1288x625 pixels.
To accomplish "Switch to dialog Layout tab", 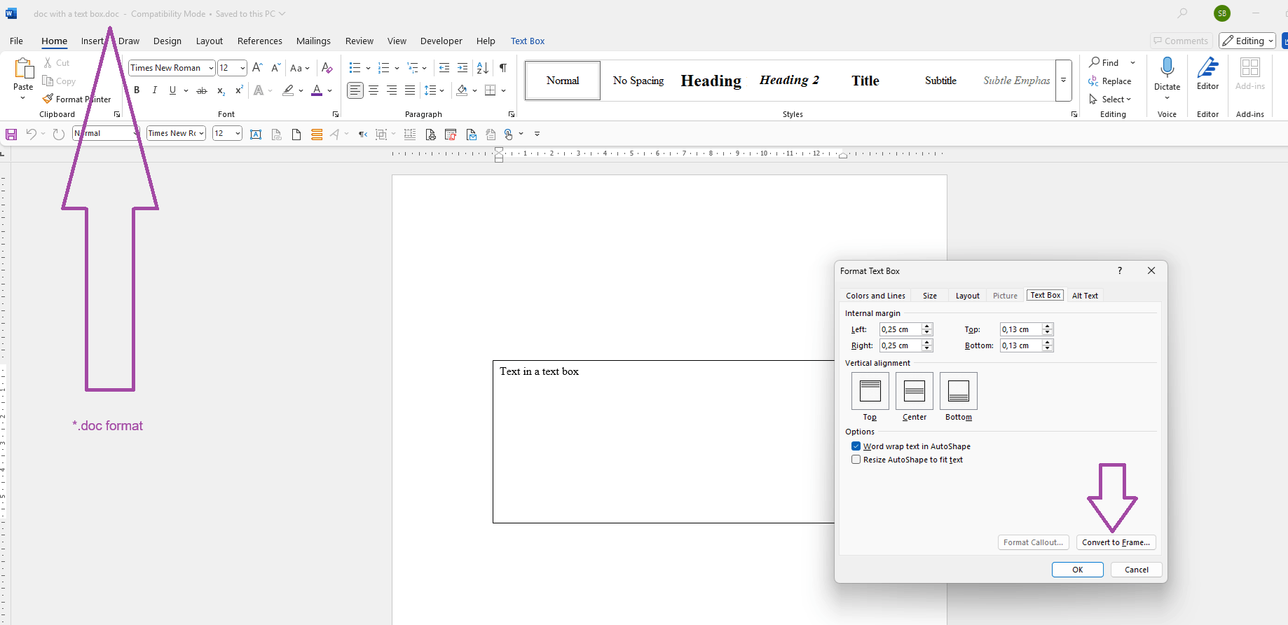I will (968, 296).
